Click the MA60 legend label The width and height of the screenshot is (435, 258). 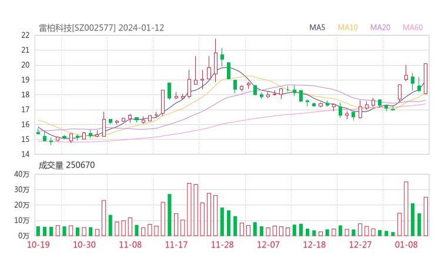413,28
